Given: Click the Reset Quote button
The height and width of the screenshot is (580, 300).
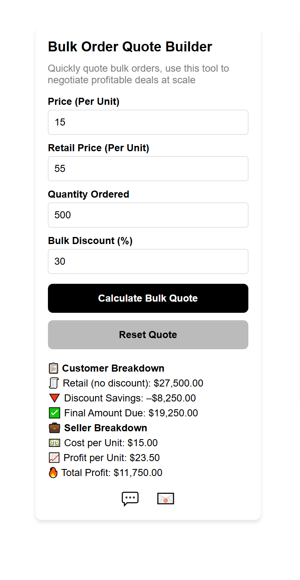Looking at the screenshot, I should [x=148, y=335].
